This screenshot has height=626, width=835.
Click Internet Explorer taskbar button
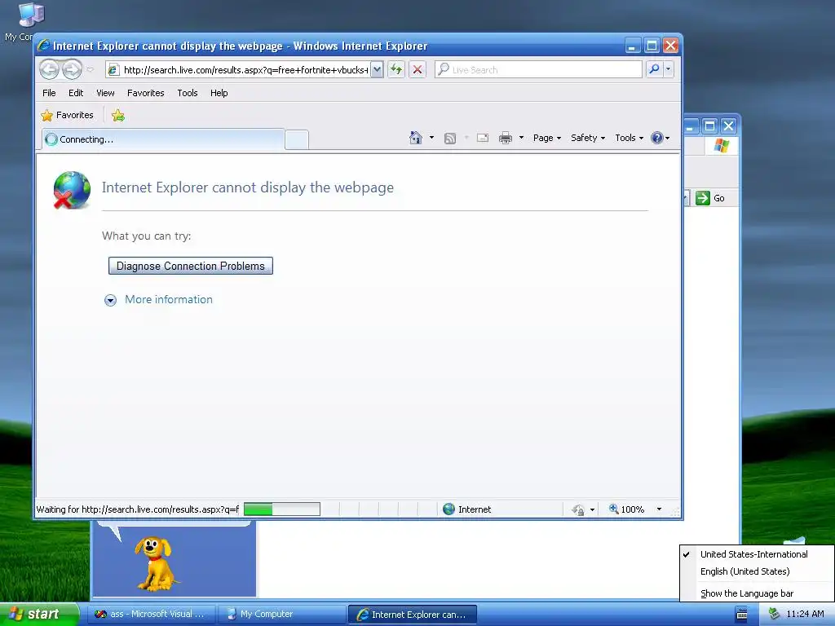click(412, 615)
